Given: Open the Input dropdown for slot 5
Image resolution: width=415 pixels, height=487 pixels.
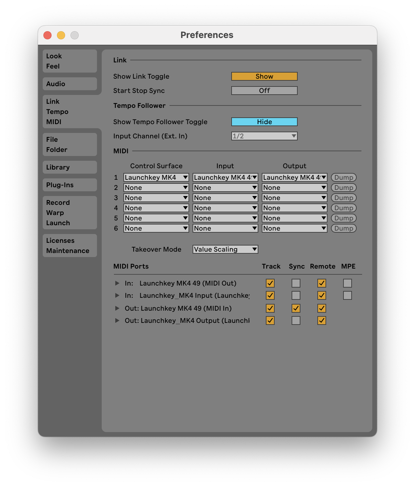Looking at the screenshot, I should (x=225, y=218).
